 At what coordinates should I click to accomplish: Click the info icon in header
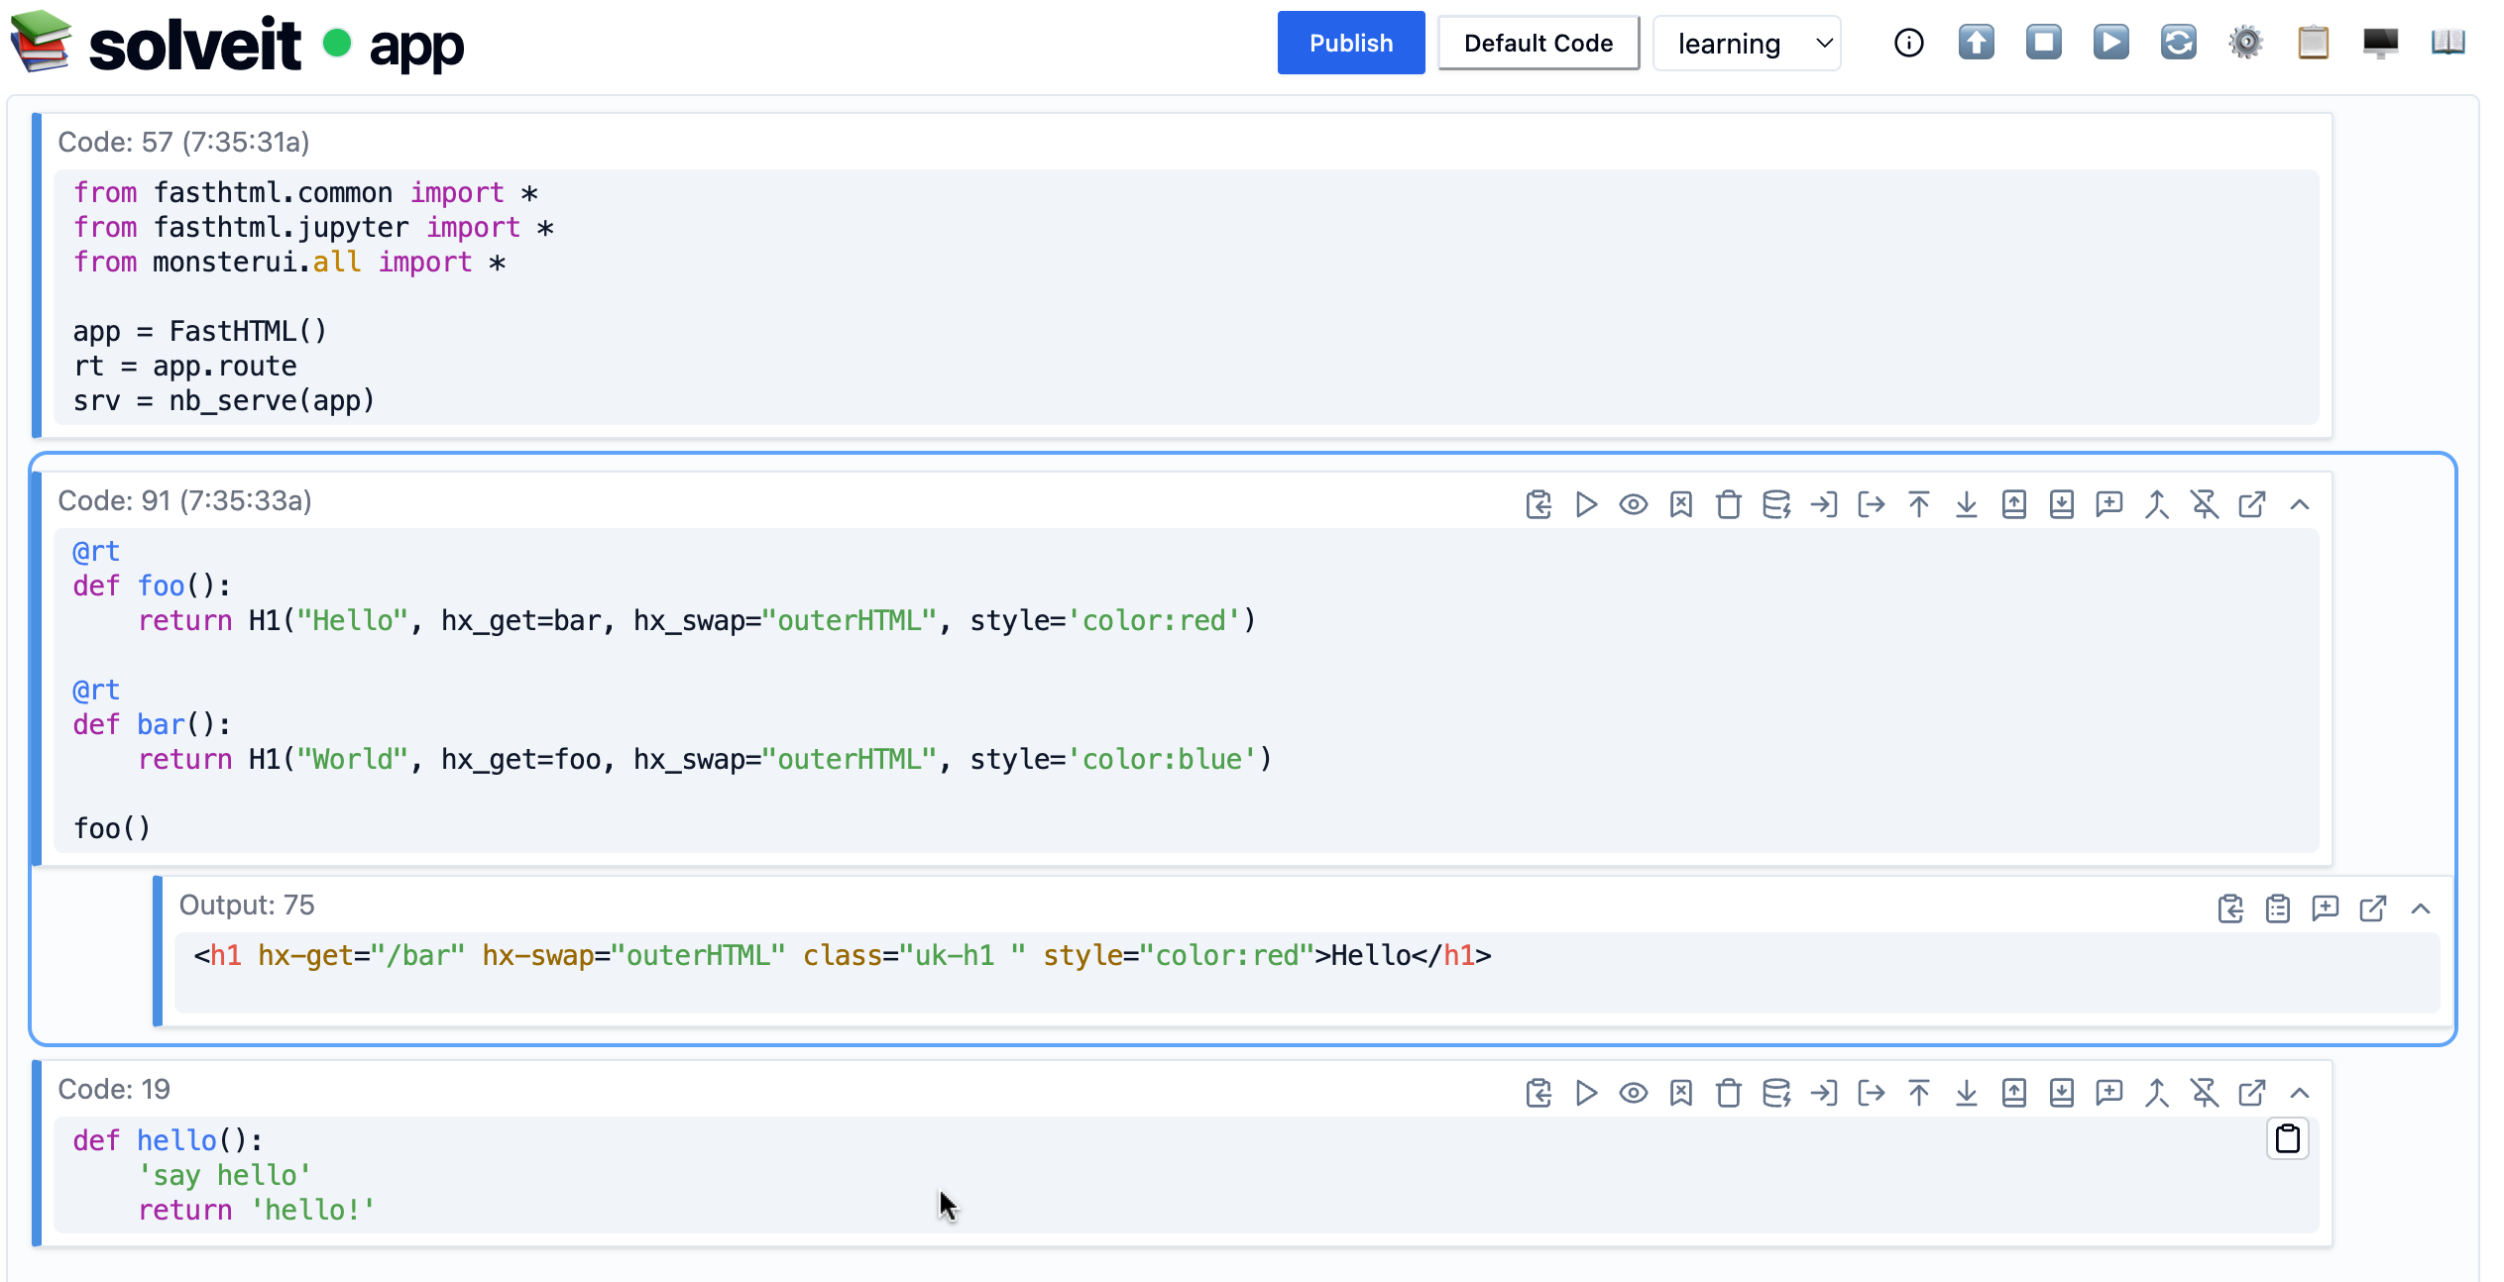(1908, 43)
